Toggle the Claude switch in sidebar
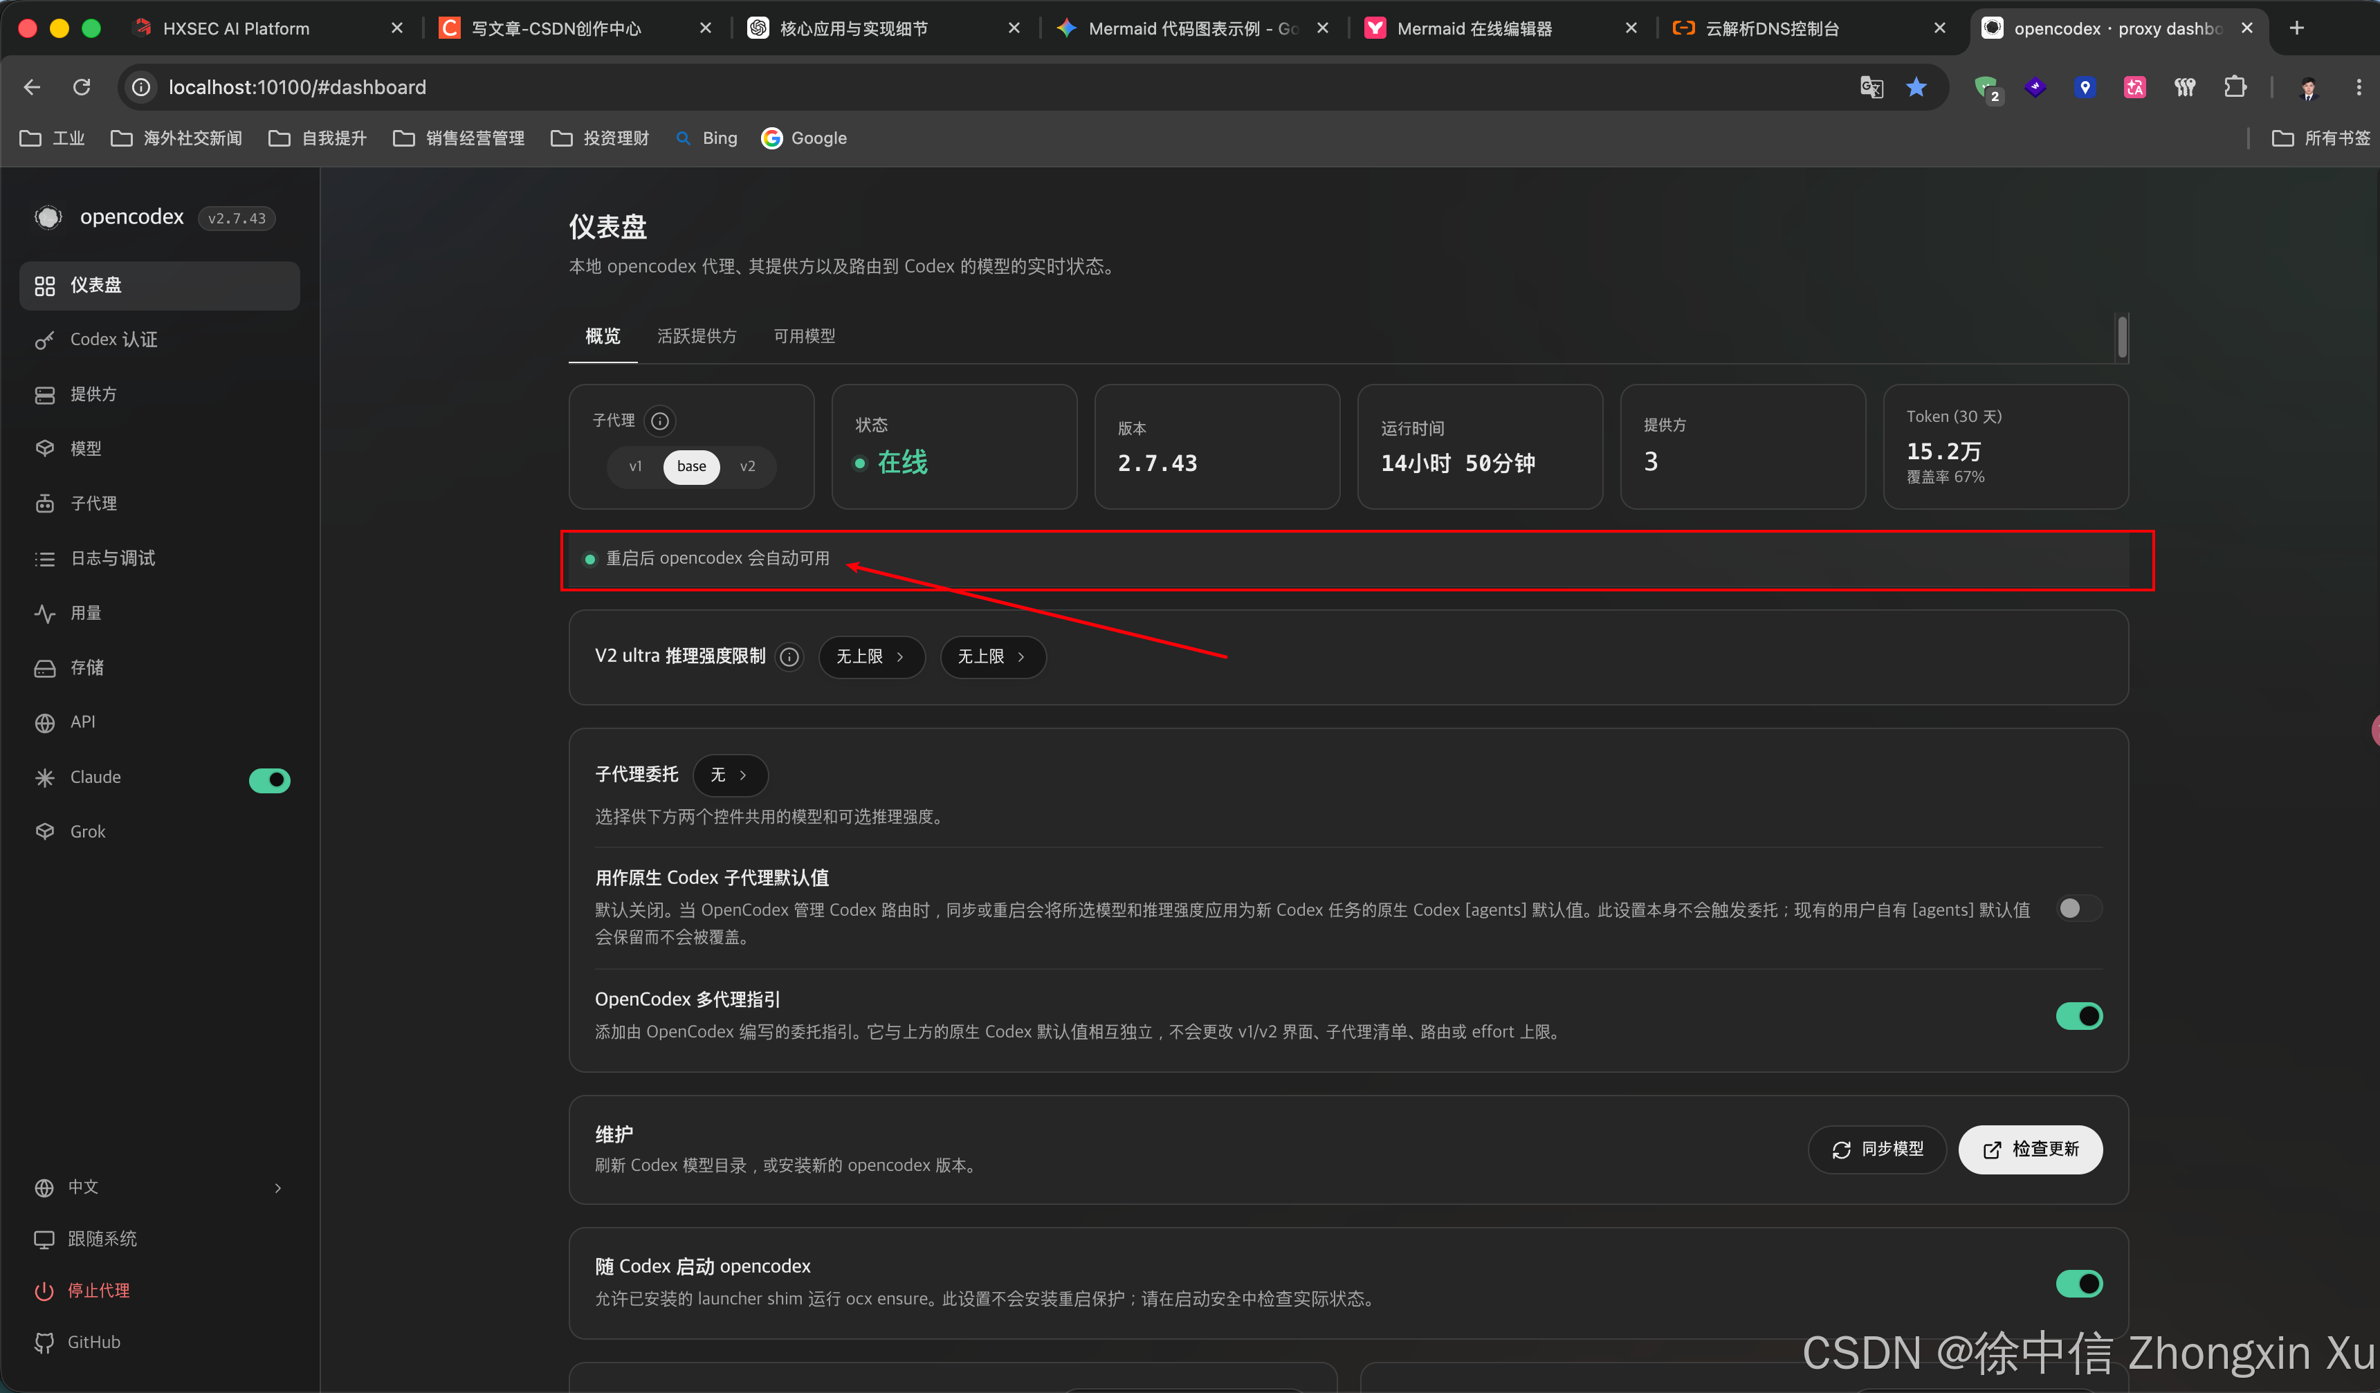This screenshot has height=1393, width=2380. point(269,779)
